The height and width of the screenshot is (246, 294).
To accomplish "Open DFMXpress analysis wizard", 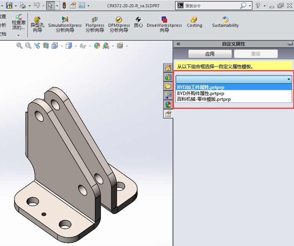I will coord(119,25).
